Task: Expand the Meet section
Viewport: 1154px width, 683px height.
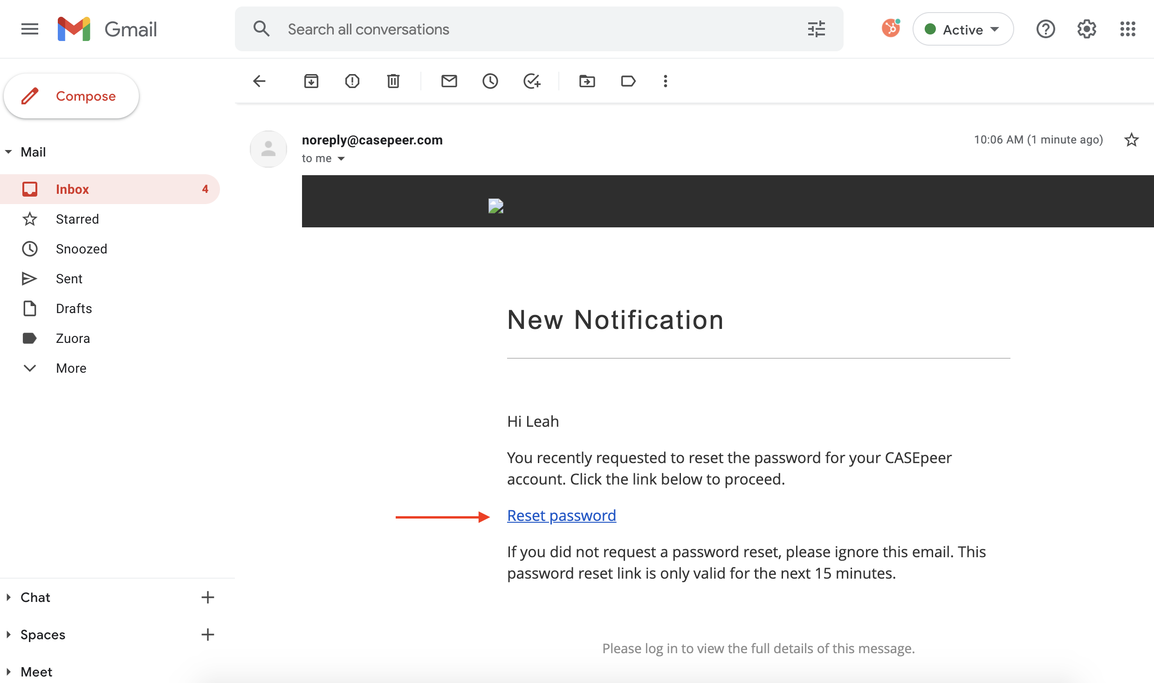Action: tap(8, 672)
